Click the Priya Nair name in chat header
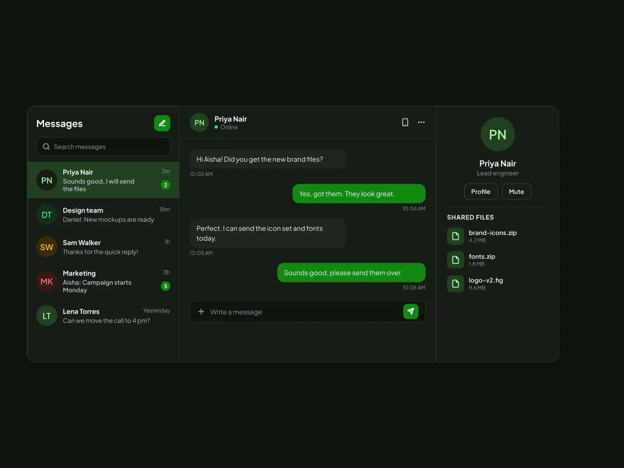 click(x=230, y=119)
